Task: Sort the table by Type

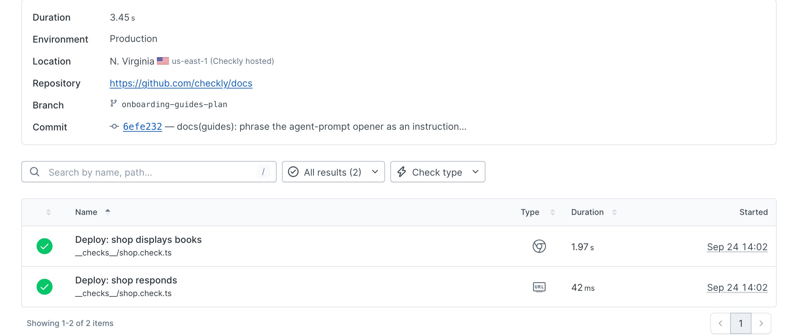Action: pos(538,212)
